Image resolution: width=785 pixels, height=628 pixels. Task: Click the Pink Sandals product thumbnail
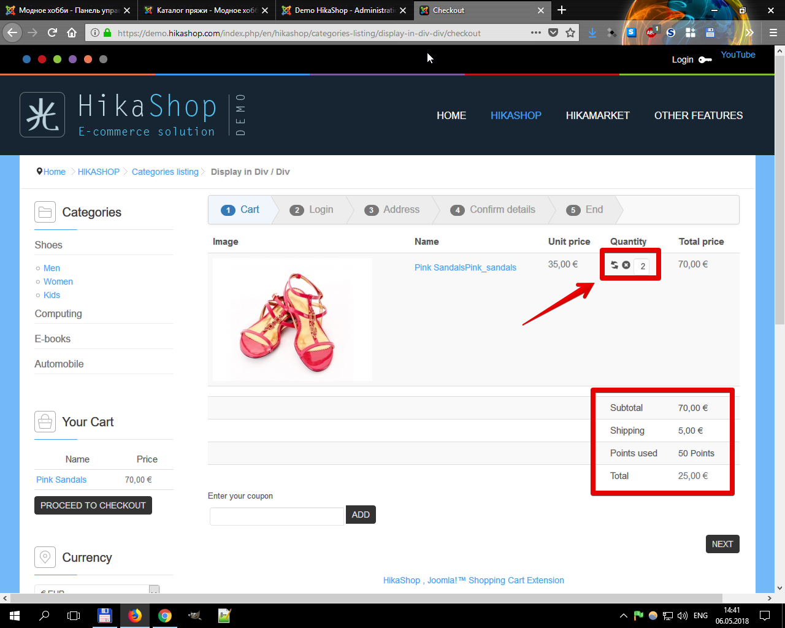293,320
